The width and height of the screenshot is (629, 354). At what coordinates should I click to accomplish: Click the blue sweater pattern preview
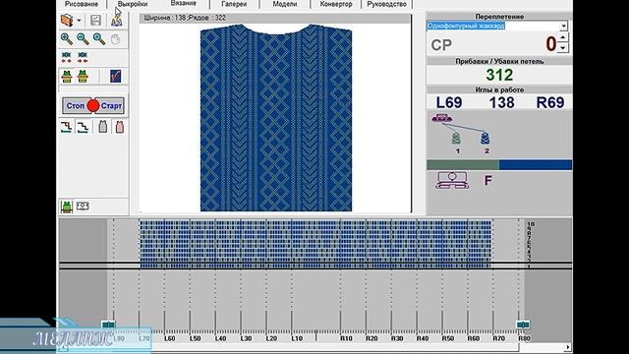point(276,118)
